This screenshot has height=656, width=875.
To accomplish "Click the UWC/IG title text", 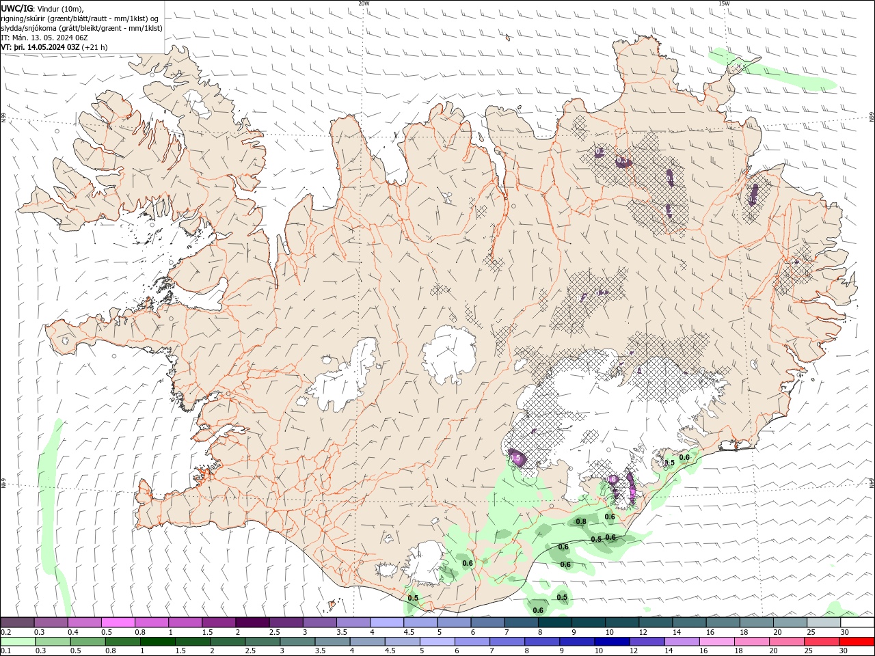I will (16, 8).
